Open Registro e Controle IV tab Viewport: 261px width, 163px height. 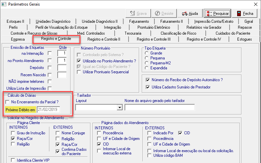(x=204, y=39)
